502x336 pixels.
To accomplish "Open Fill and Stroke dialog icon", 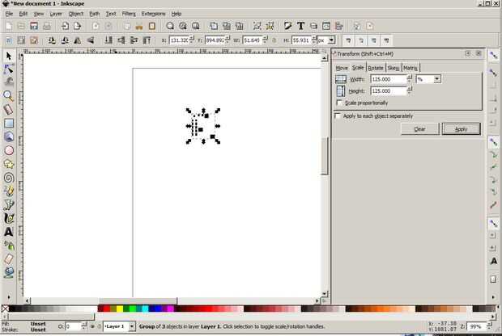I will 287,26.
